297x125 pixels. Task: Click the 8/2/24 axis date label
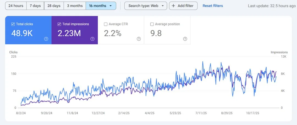coord(21,113)
